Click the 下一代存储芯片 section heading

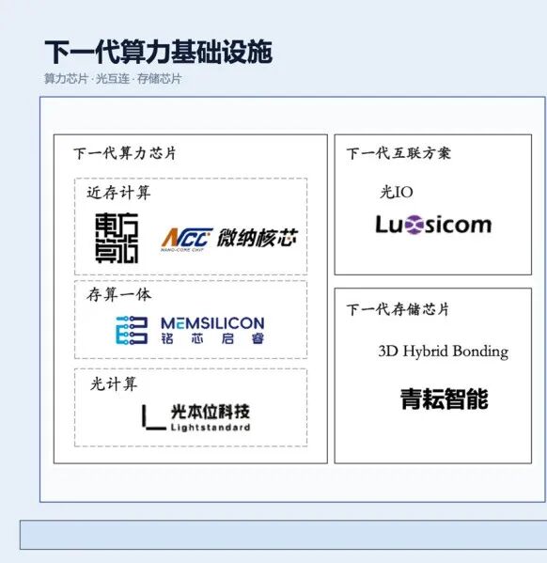pyautogui.click(x=398, y=309)
